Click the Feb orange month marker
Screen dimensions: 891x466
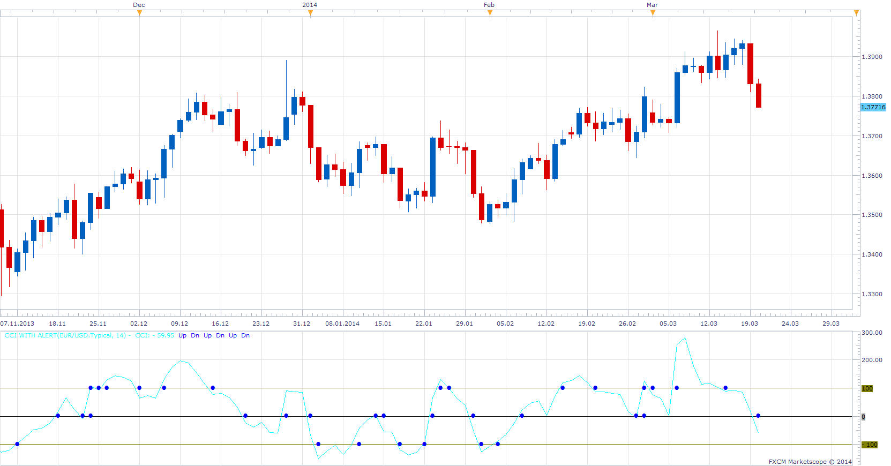pyautogui.click(x=490, y=13)
